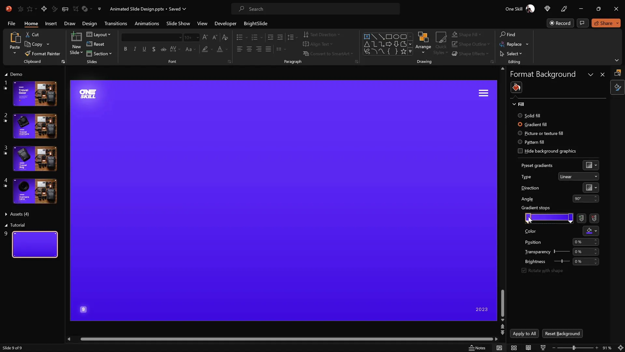Open the Transitions ribbon tab
This screenshot has width=625, height=352.
pyautogui.click(x=116, y=23)
